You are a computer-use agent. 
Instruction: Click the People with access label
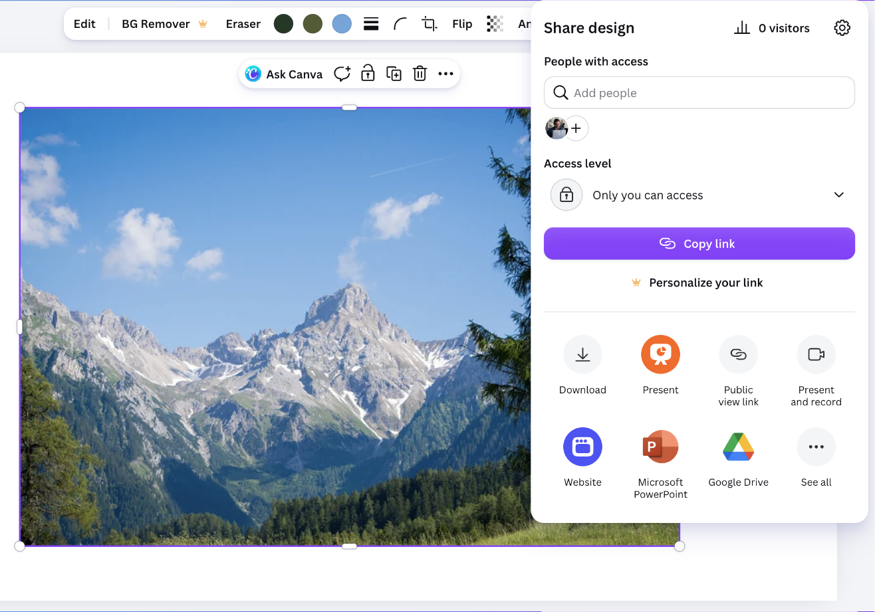click(596, 61)
